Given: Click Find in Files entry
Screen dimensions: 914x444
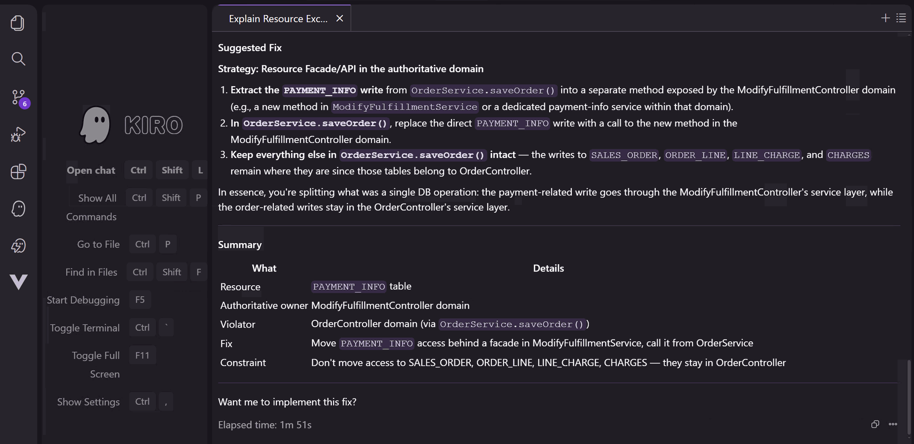Looking at the screenshot, I should click(x=91, y=272).
